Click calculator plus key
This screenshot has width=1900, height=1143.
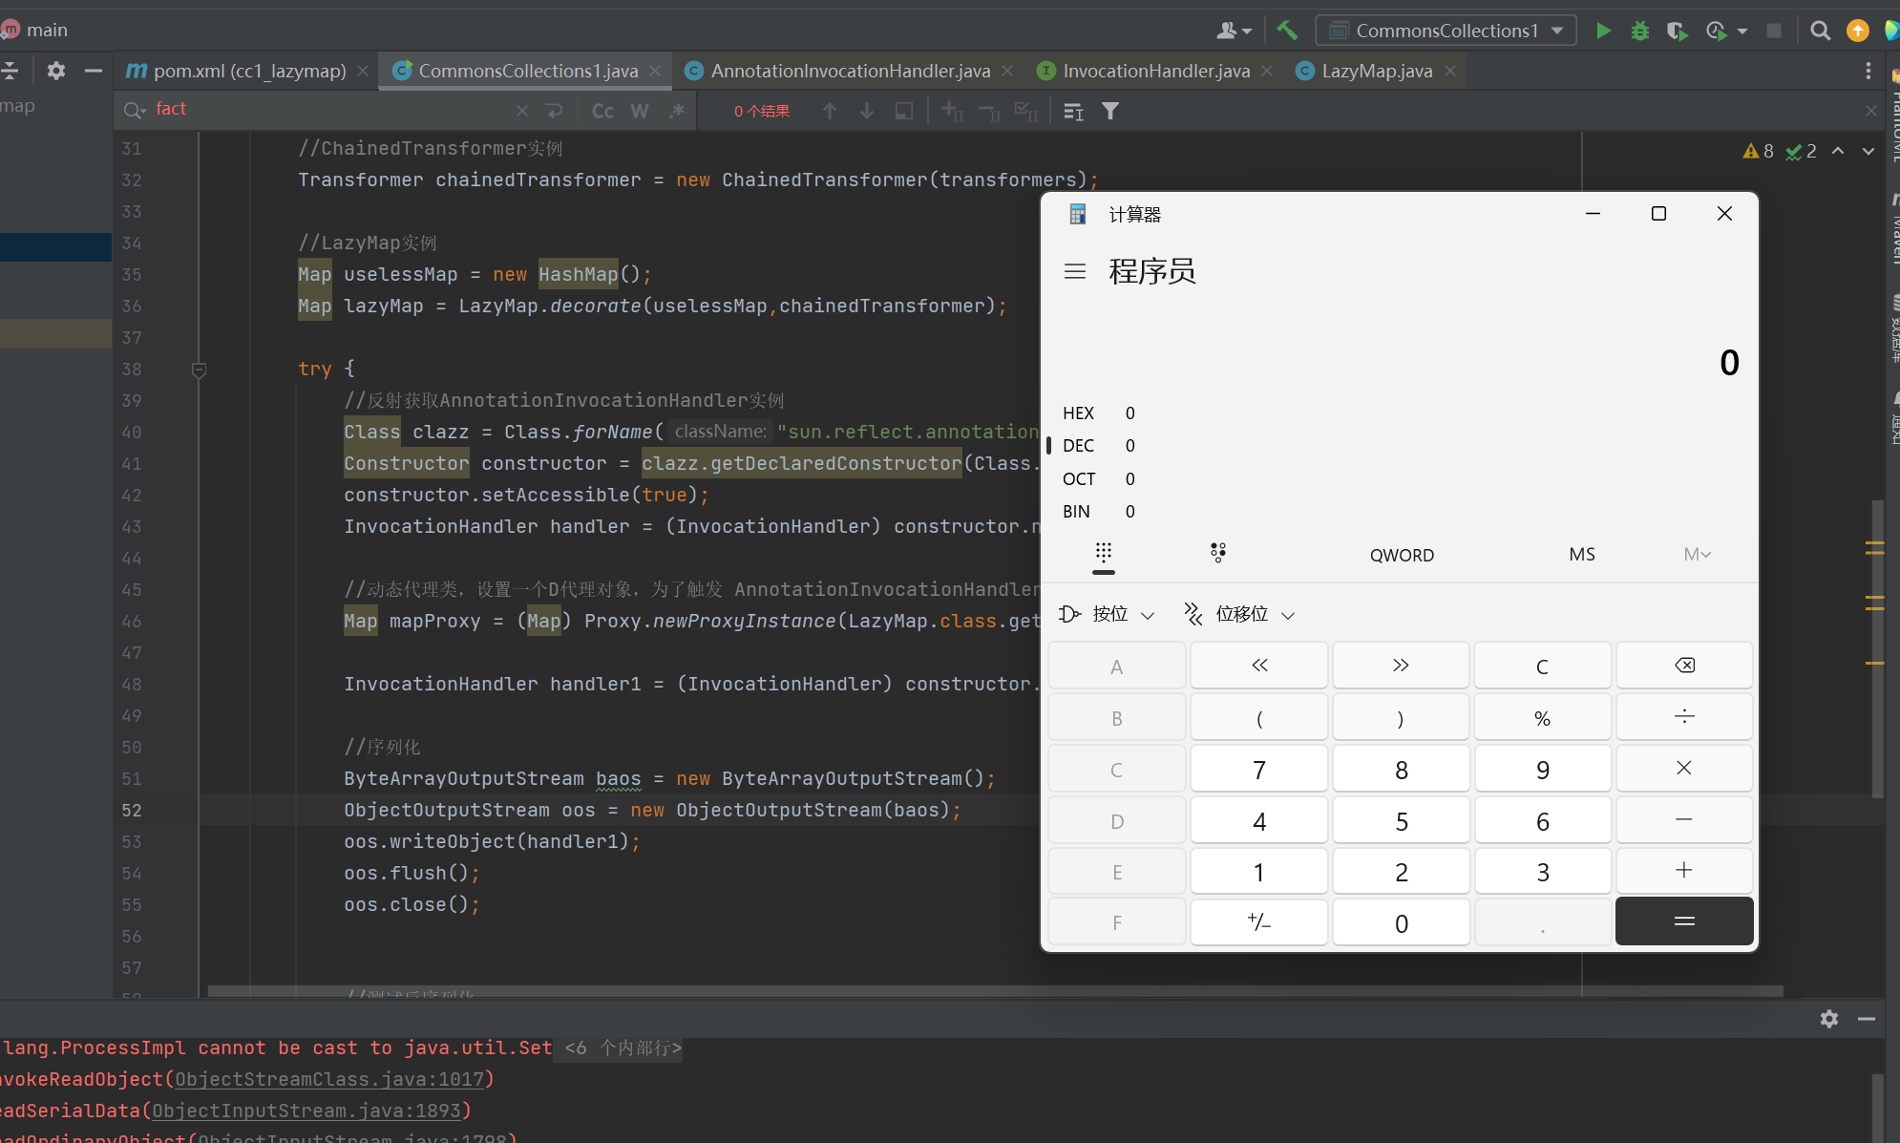(1683, 870)
